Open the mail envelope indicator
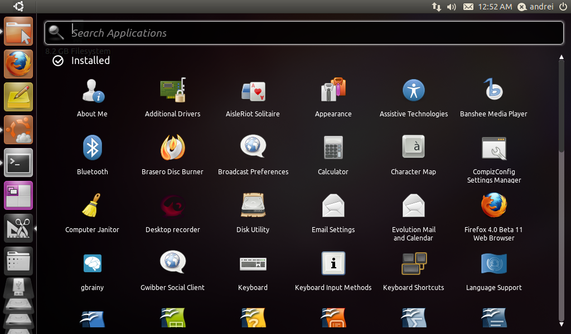 tap(468, 7)
